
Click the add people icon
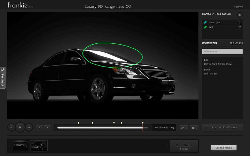point(240,14)
